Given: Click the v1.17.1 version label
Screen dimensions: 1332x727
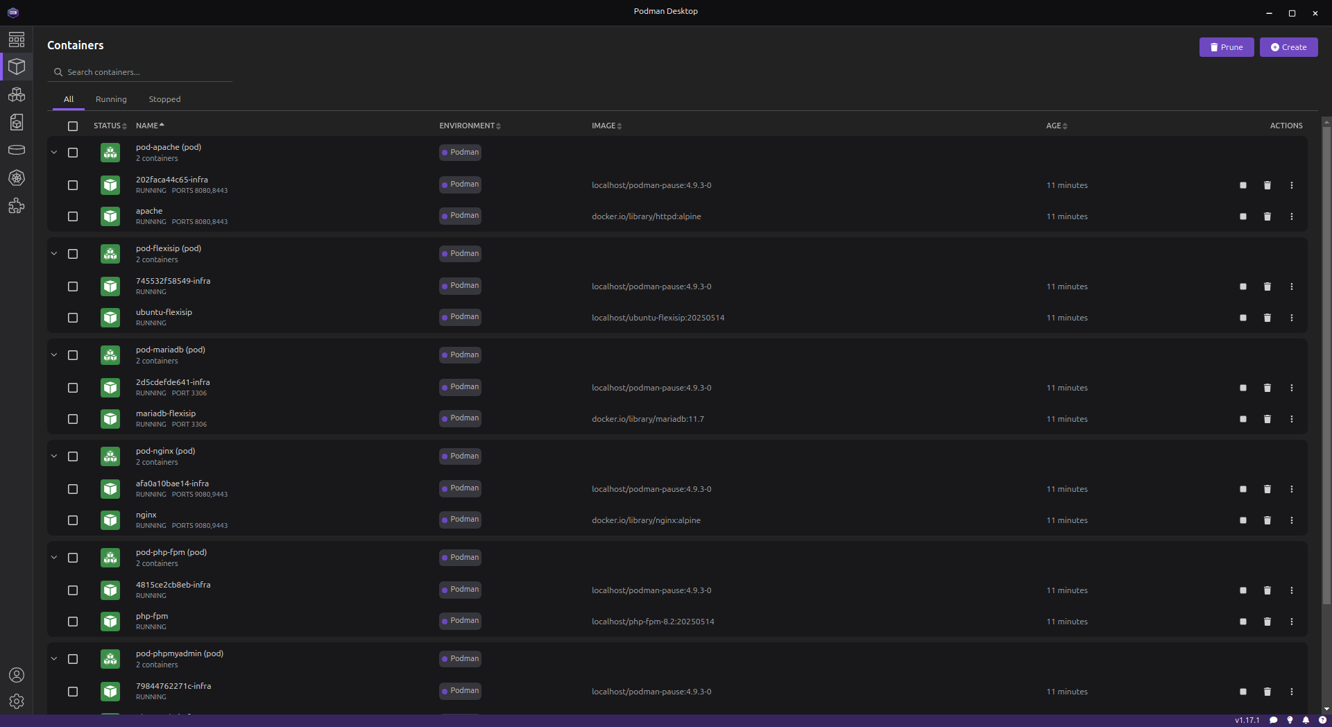Looking at the screenshot, I should click(1247, 720).
